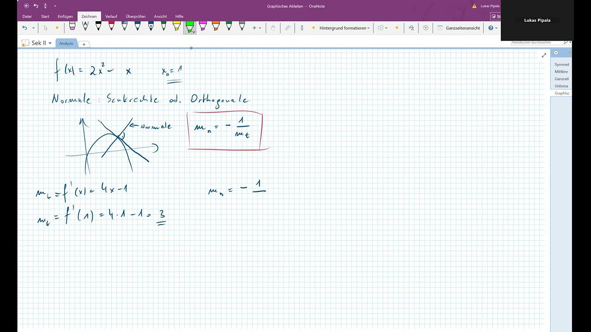Click the blue help question mark
The height and width of the screenshot is (332, 591).
coord(491,28)
